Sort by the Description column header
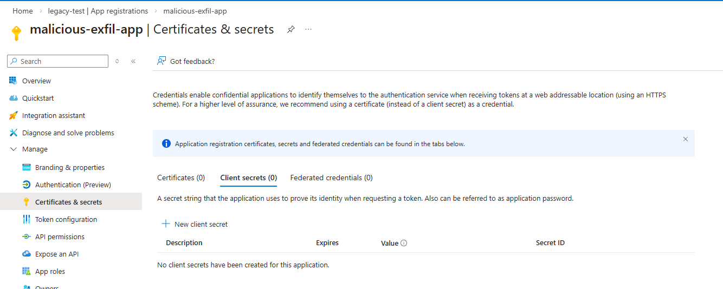Image resolution: width=723 pixels, height=289 pixels. (184, 243)
